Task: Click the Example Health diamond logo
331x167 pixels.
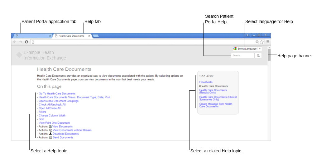Action: [19, 55]
